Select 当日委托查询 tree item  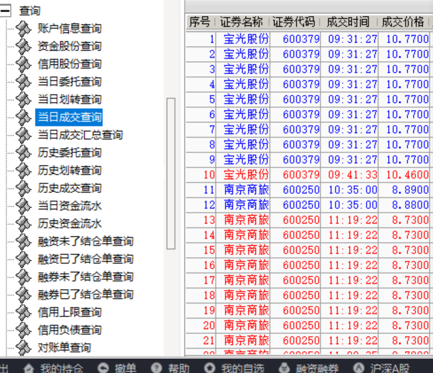[70, 82]
